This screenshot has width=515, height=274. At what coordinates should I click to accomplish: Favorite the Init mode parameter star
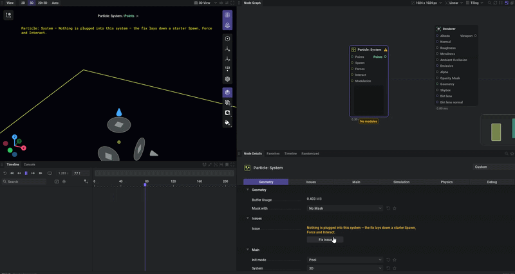click(x=395, y=260)
